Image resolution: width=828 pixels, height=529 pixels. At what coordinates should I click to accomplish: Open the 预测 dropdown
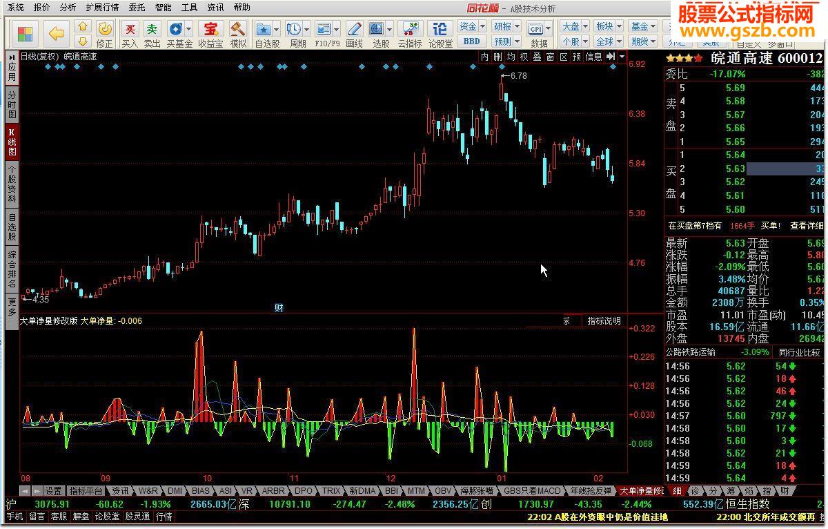[506, 41]
